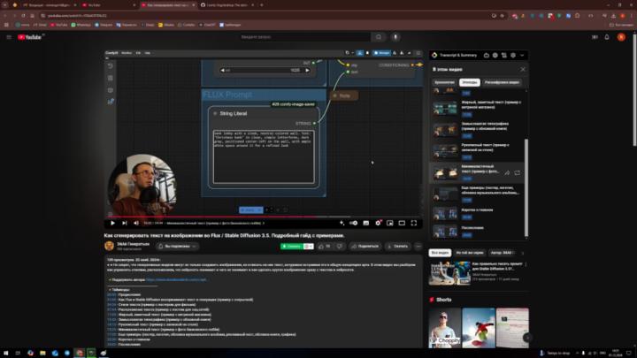This screenshot has height=358, width=637.
Task: Share the current 'Минималистичный текст' chapter
Action: pos(507,173)
